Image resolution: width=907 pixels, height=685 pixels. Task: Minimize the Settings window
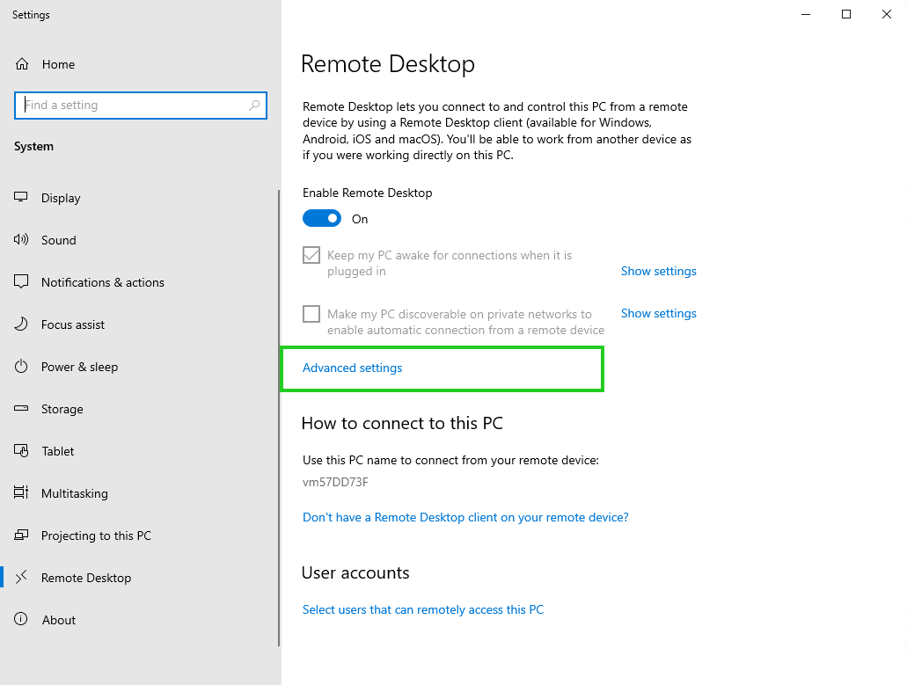click(x=806, y=14)
